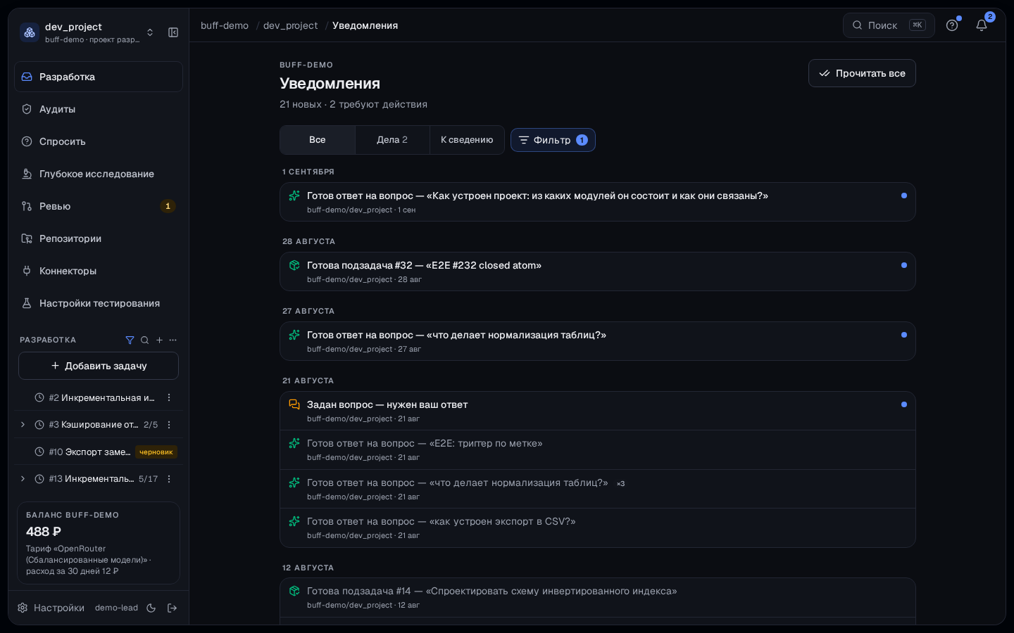Open Спросить in the sidebar
This screenshot has height=633, width=1014.
[x=99, y=141]
